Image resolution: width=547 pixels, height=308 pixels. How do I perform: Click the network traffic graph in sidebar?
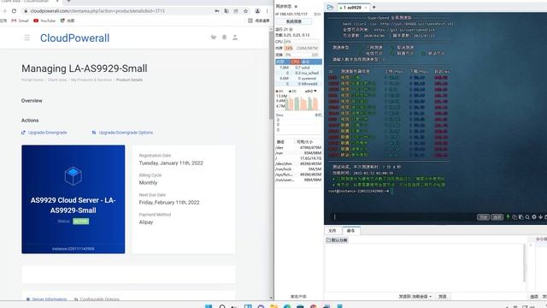pos(302,103)
